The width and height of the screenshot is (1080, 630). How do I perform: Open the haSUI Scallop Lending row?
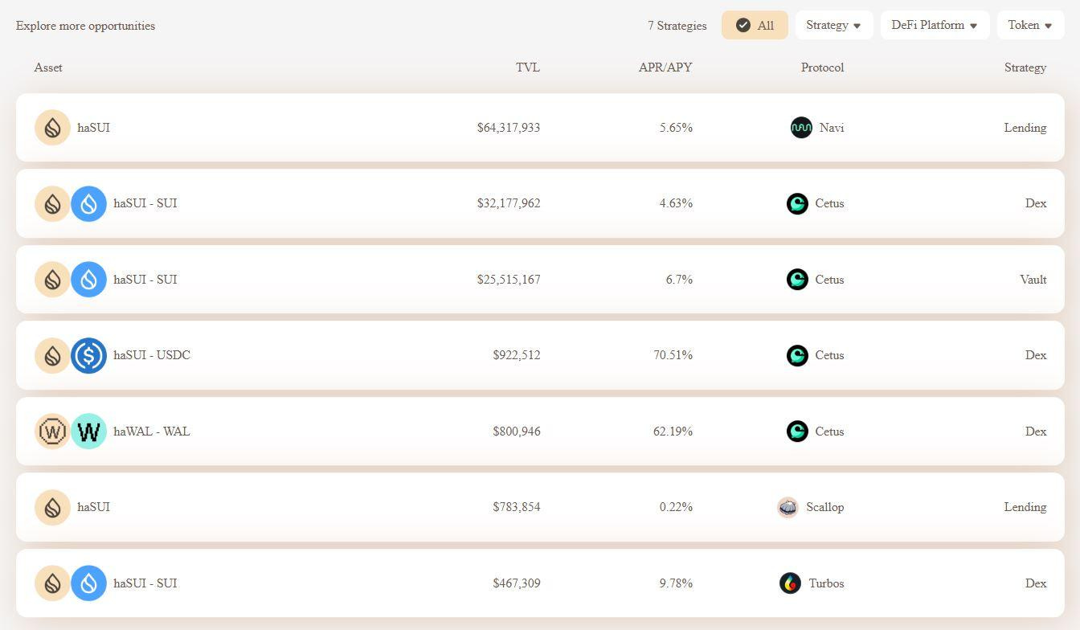click(540, 507)
